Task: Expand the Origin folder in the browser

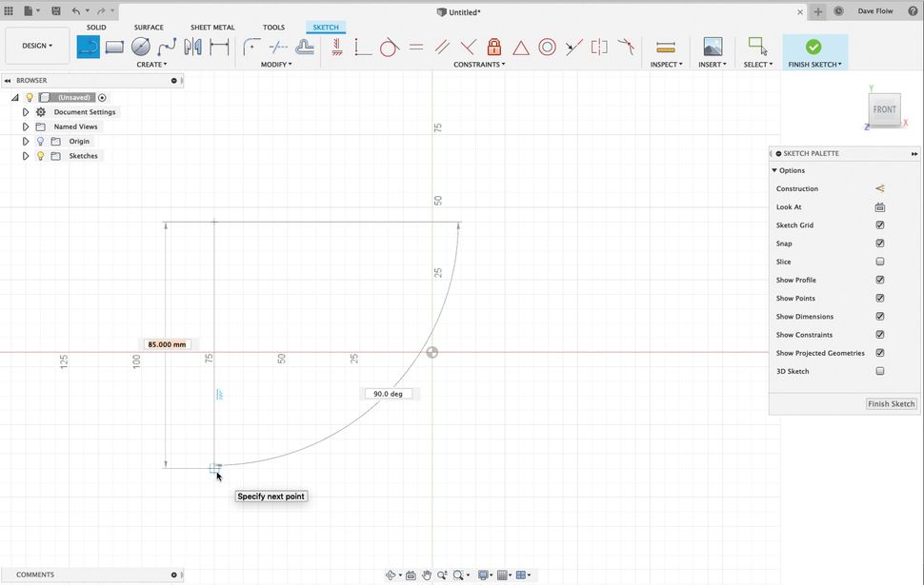Action: pos(26,141)
